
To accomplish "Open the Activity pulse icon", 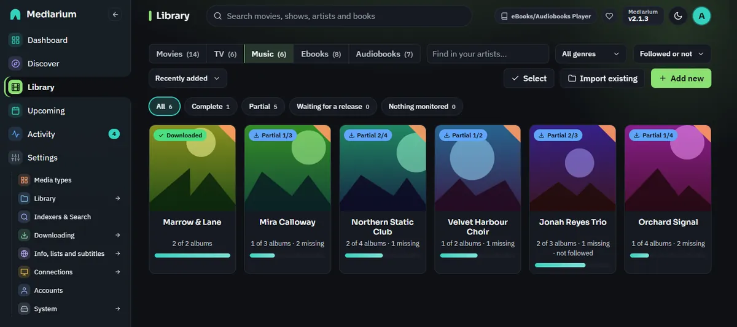I will [15, 134].
